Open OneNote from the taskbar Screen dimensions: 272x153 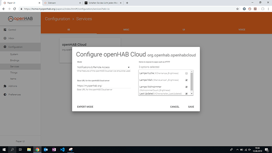pos(54,149)
